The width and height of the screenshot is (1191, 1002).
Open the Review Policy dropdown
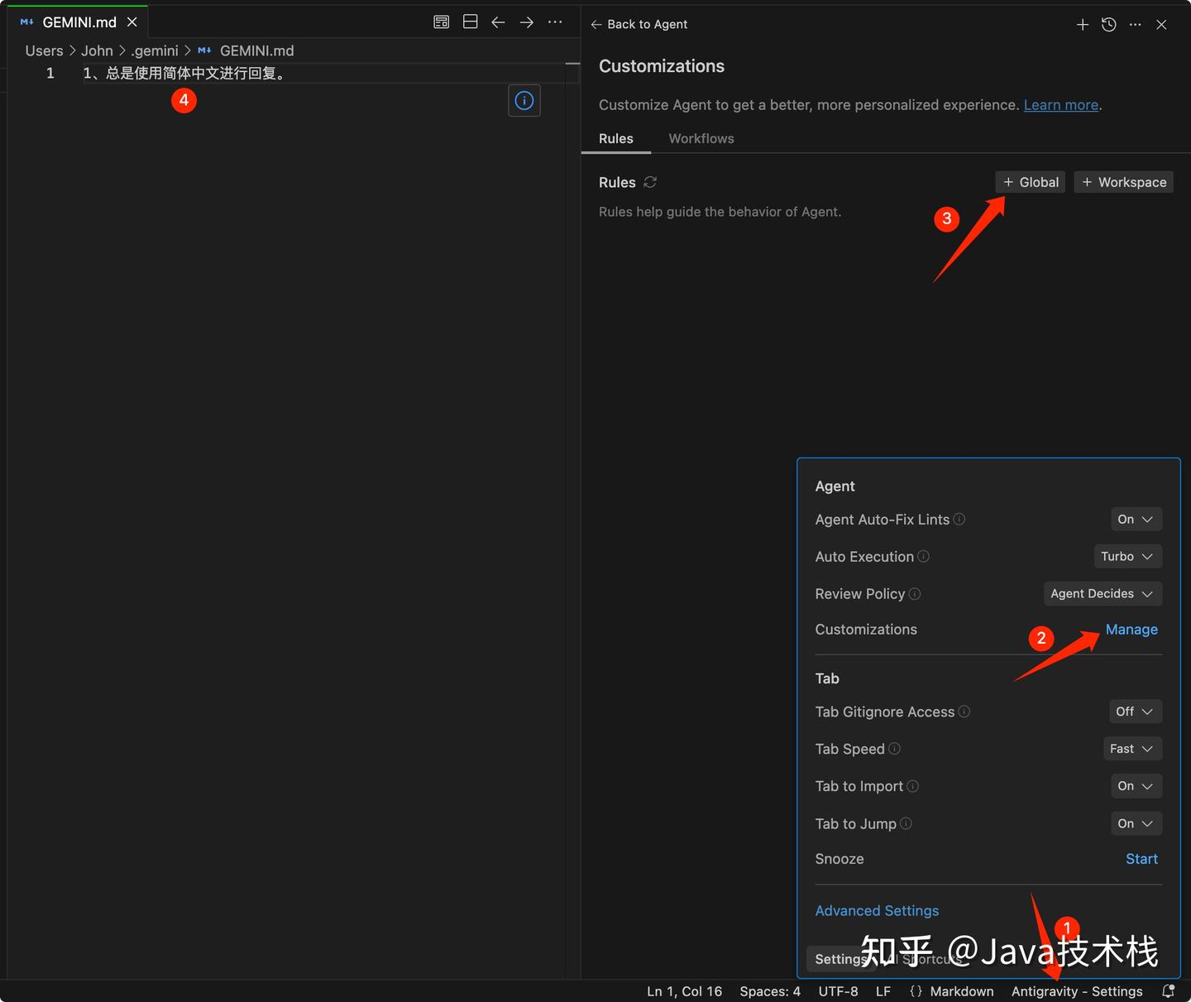click(x=1102, y=593)
